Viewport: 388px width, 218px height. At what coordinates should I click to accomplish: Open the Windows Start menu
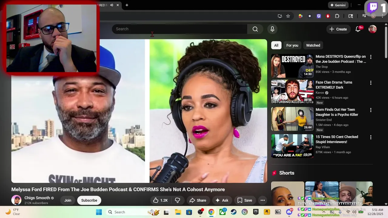click(99, 212)
